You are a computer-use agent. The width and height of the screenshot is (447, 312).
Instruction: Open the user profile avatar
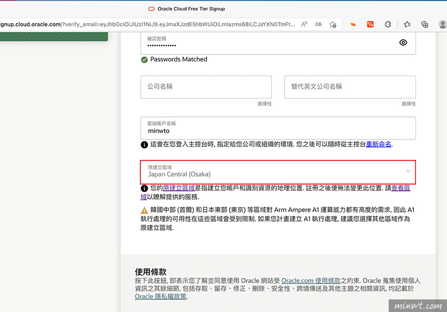pos(442,25)
